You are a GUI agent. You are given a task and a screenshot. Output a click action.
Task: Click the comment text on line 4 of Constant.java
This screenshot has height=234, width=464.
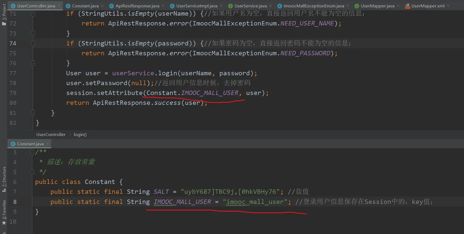click(71, 162)
